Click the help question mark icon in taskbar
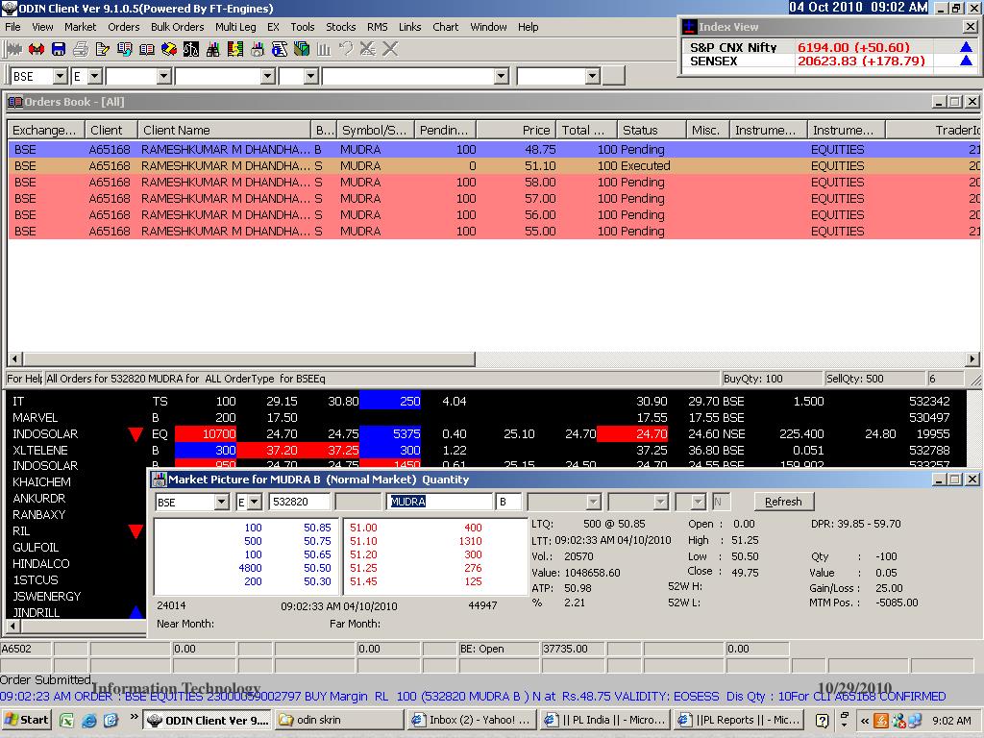This screenshot has height=738, width=984. (823, 721)
